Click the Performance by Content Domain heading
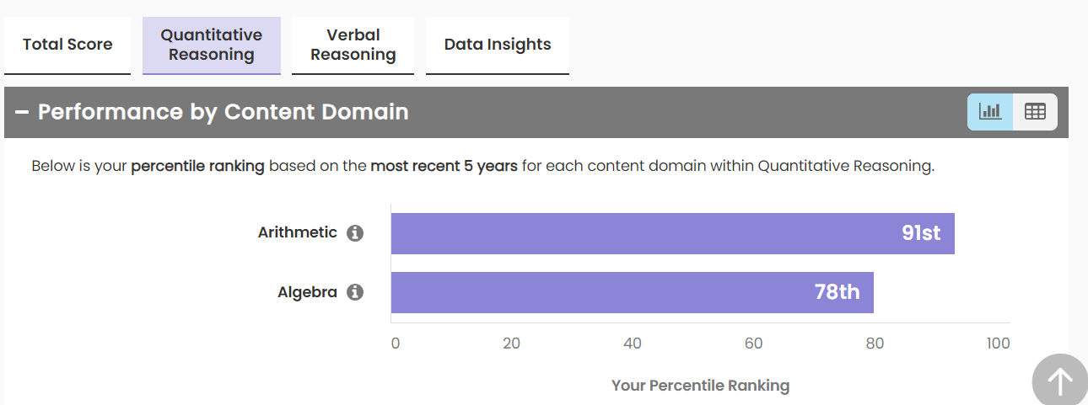This screenshot has width=1088, height=405. [224, 112]
